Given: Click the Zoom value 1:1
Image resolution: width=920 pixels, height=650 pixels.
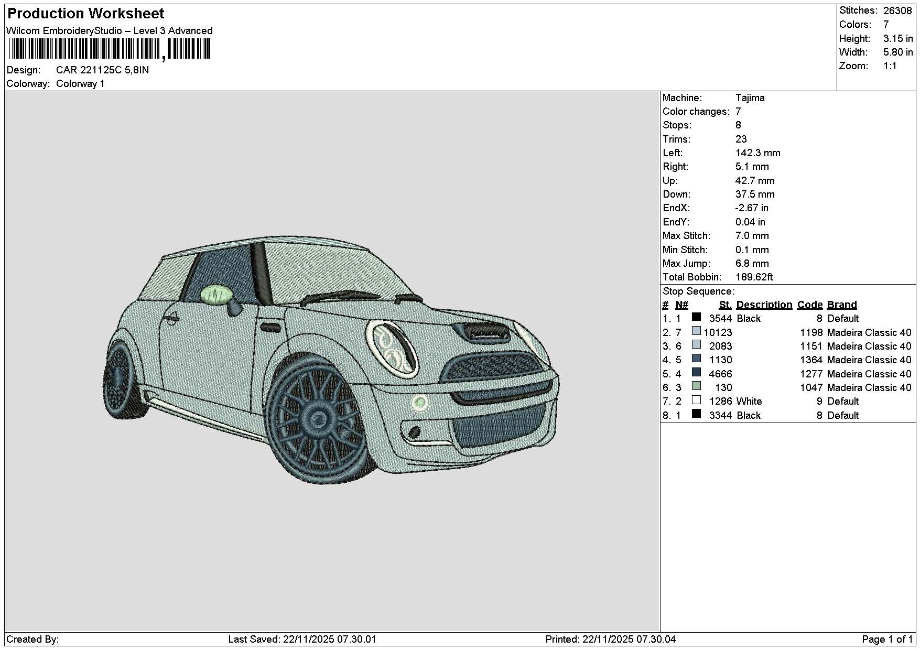Looking at the screenshot, I should (x=890, y=66).
